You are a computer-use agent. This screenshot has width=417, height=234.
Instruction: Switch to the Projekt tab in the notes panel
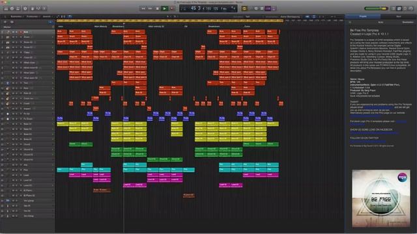click(363, 16)
